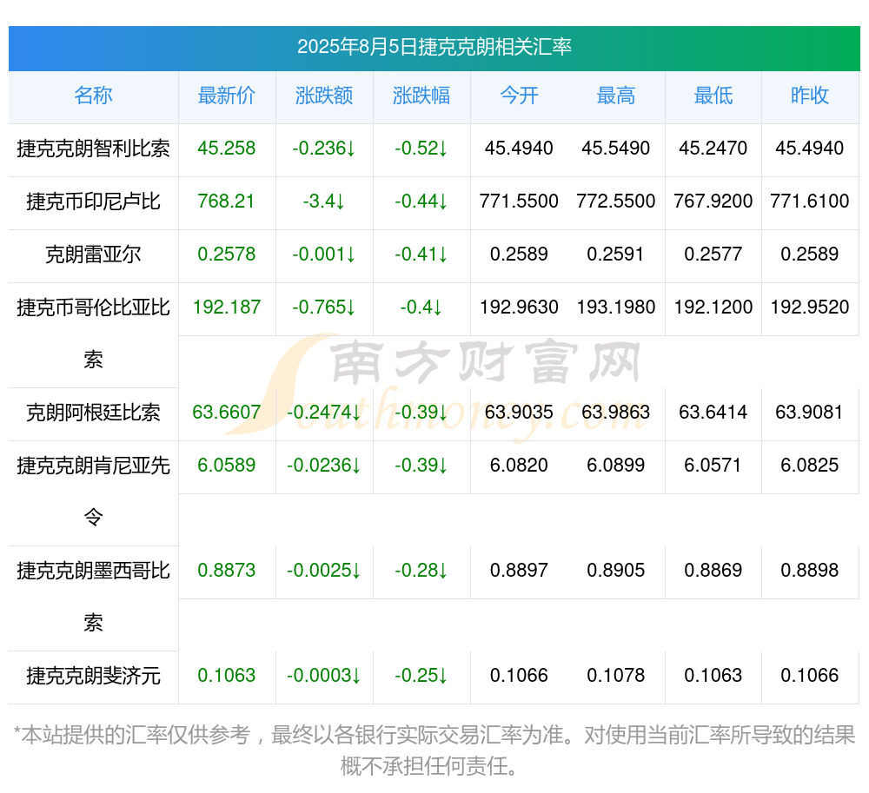Click latest price 63.6607
The height and width of the screenshot is (793, 869).
227,412
